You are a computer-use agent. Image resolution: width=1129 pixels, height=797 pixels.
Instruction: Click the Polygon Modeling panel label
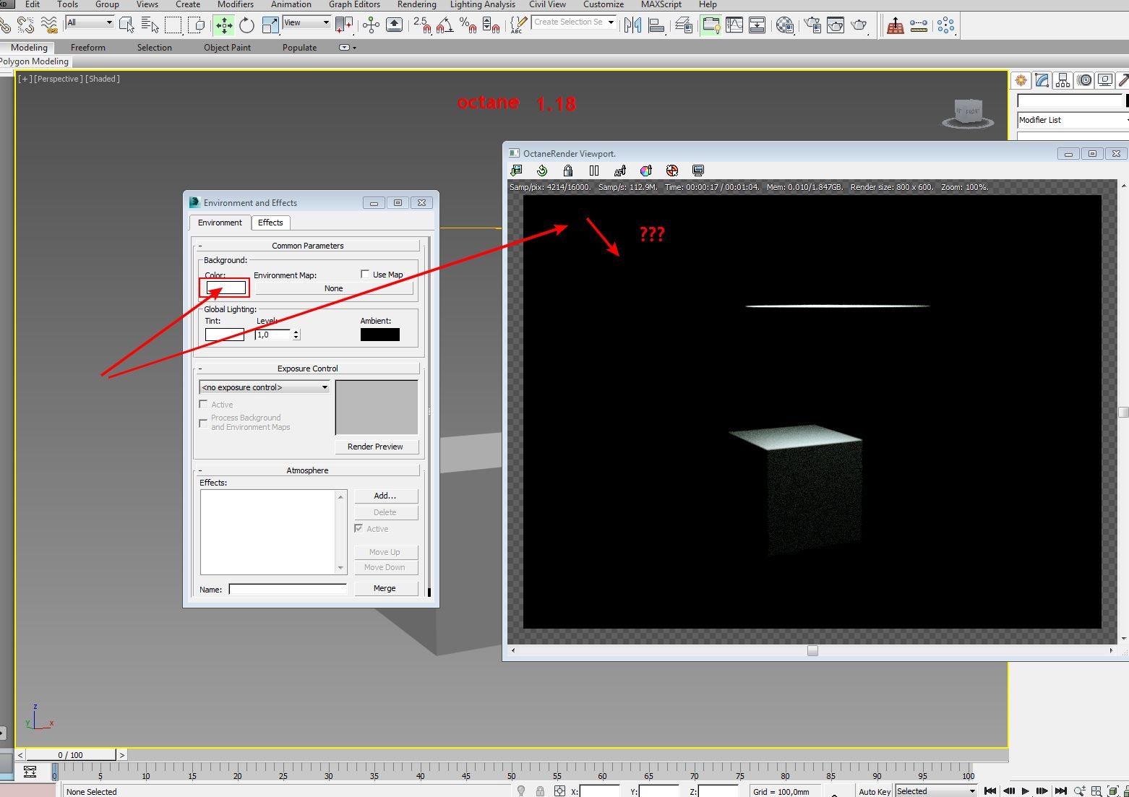point(34,61)
